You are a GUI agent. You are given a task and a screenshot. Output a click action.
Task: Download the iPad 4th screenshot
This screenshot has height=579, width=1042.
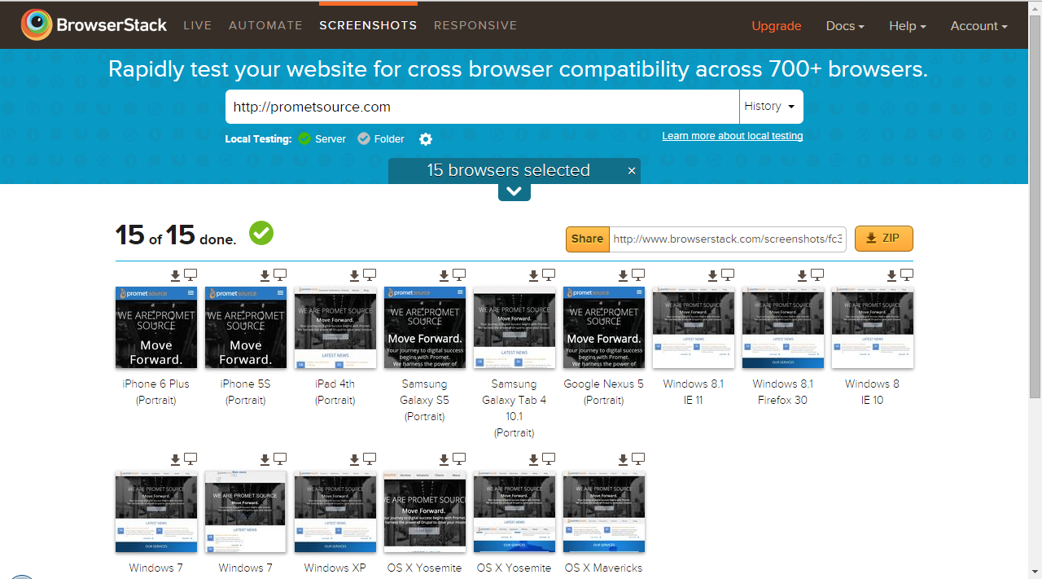[354, 276]
